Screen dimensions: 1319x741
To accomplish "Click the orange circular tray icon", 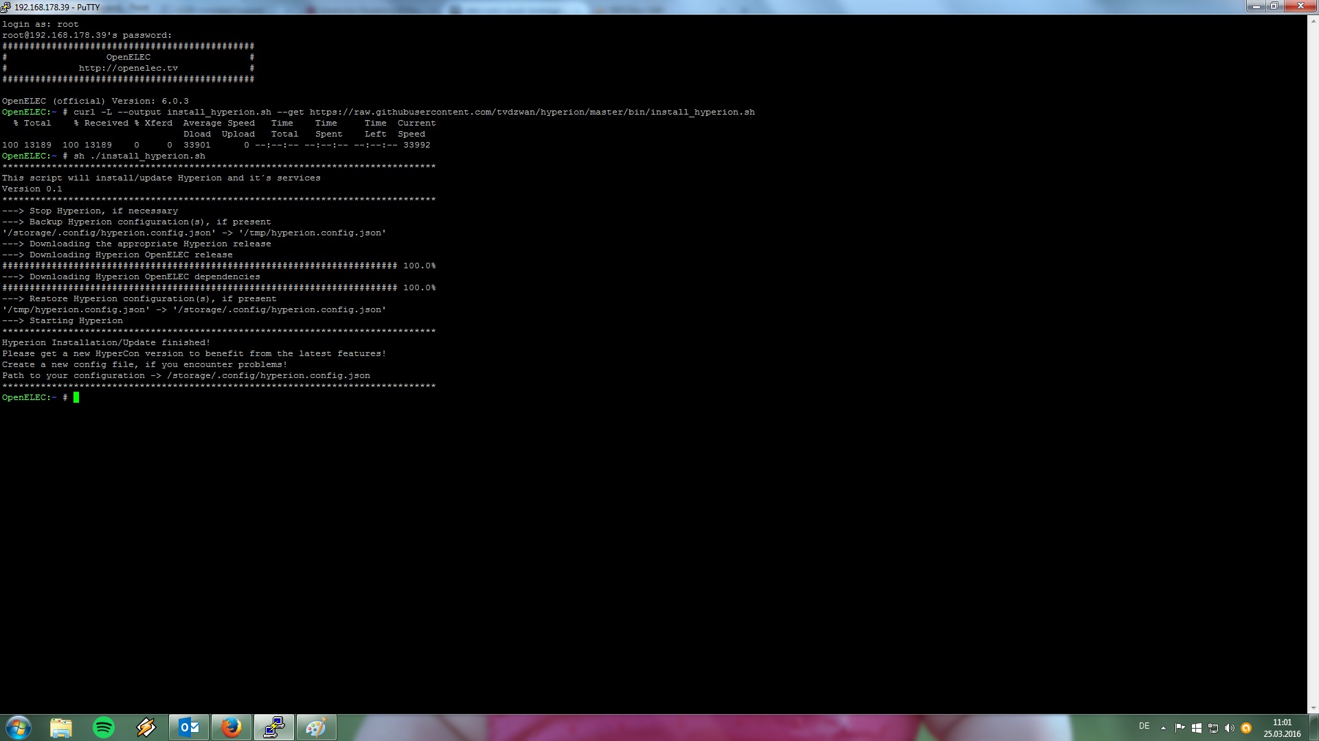I will tap(1246, 728).
